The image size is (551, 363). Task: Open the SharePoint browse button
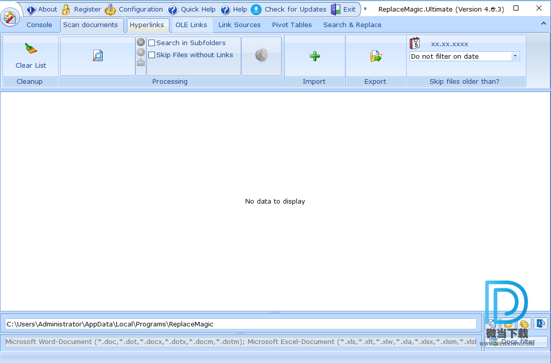coord(540,323)
